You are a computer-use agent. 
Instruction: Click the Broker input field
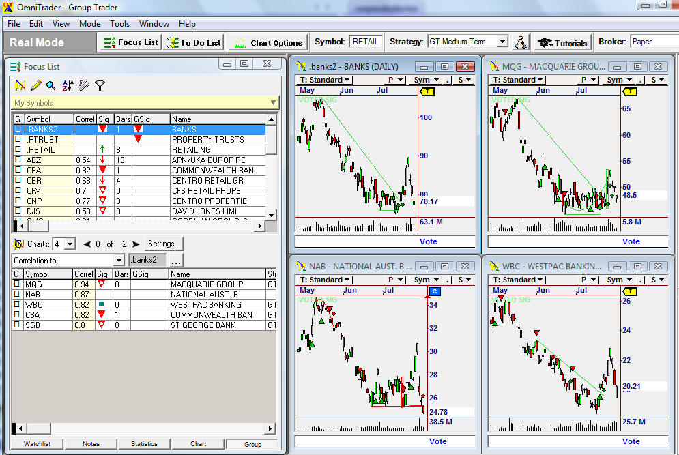(x=654, y=42)
